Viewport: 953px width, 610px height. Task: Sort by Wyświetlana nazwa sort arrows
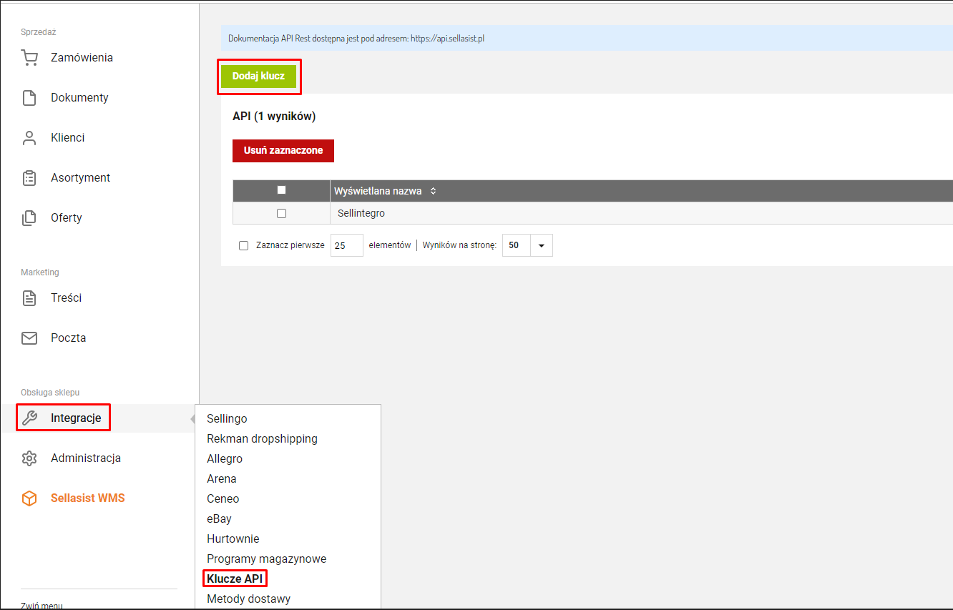point(433,191)
